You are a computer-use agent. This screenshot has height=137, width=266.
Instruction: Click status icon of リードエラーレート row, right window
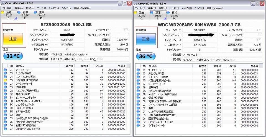[x=138, y=70]
